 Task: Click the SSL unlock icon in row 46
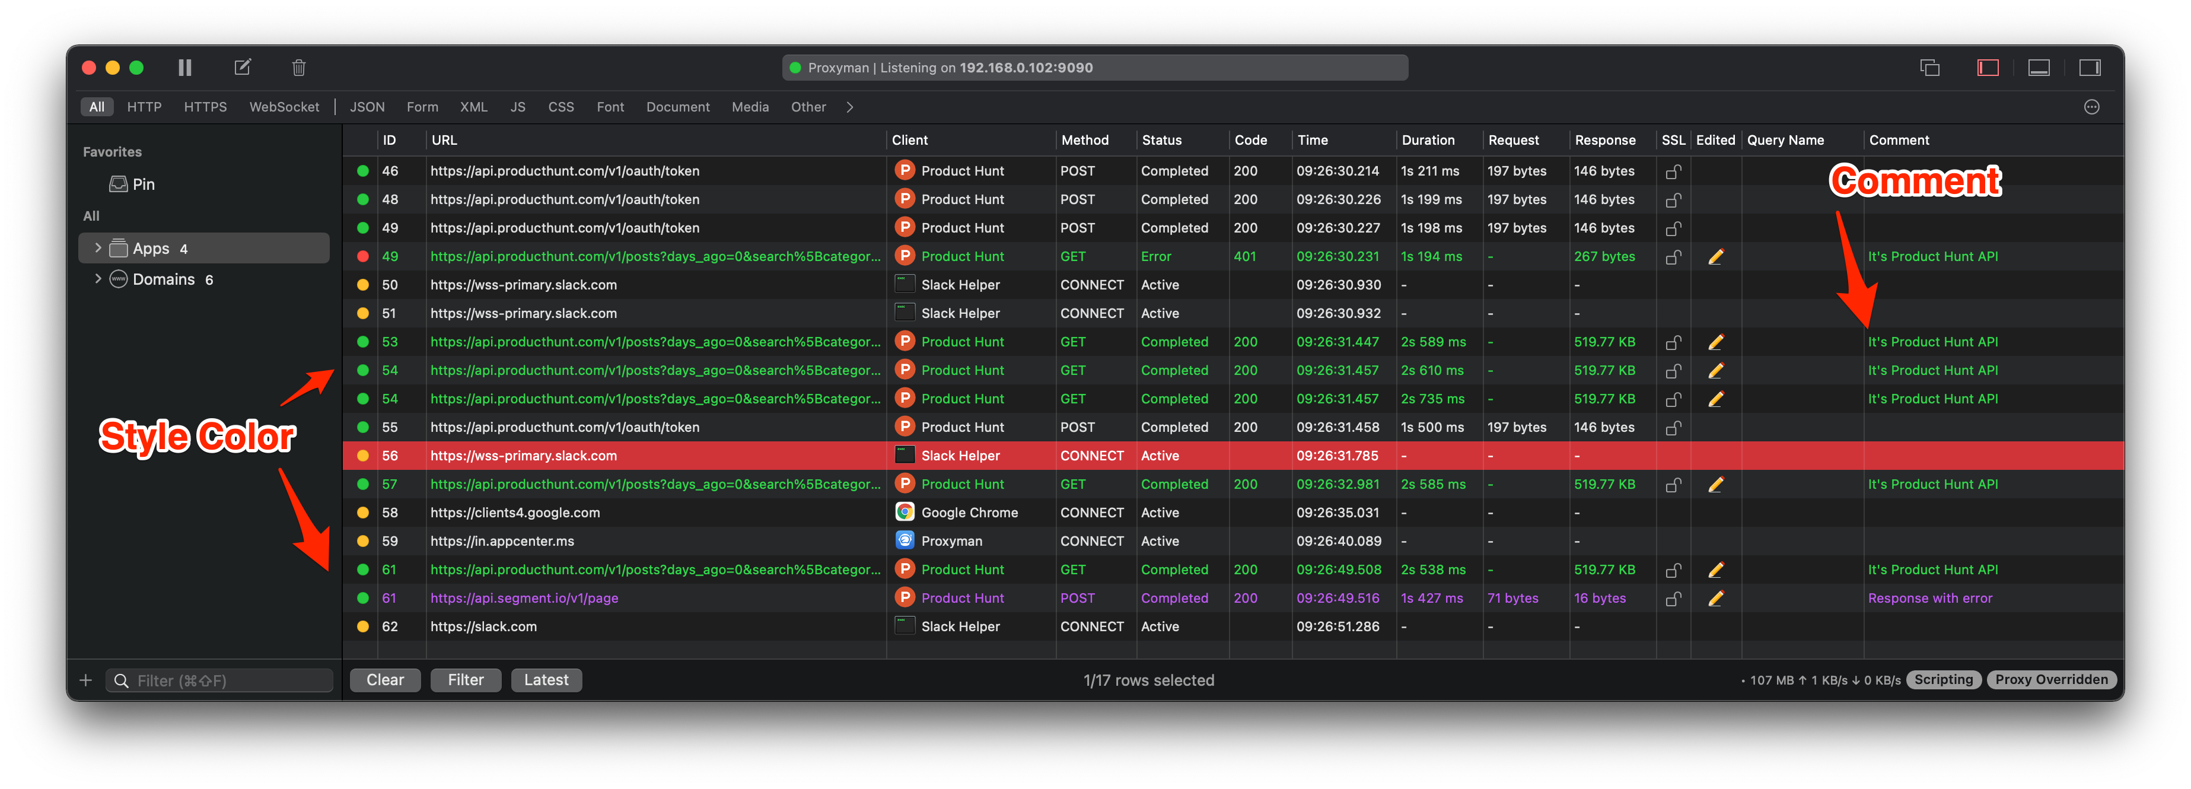tap(1672, 171)
